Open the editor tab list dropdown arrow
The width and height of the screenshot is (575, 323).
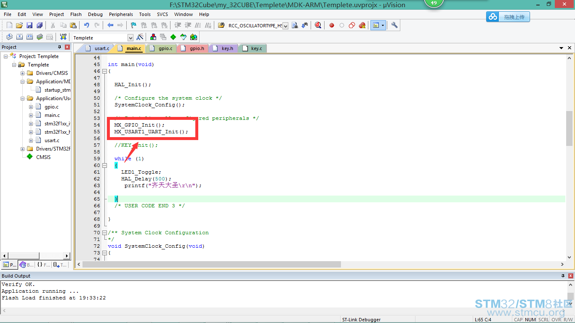(x=561, y=48)
